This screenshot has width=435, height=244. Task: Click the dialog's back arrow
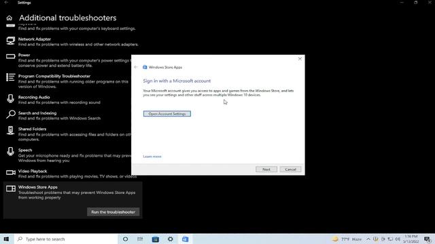pos(136,67)
